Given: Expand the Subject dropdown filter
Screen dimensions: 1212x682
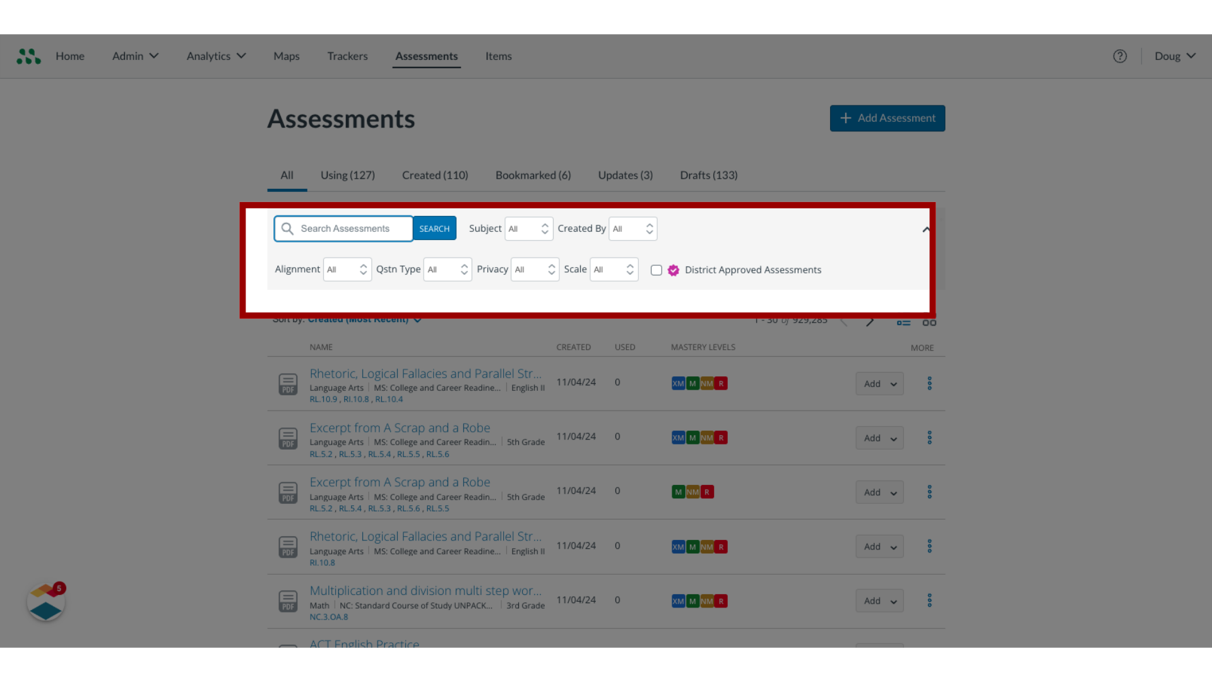Looking at the screenshot, I should (528, 228).
